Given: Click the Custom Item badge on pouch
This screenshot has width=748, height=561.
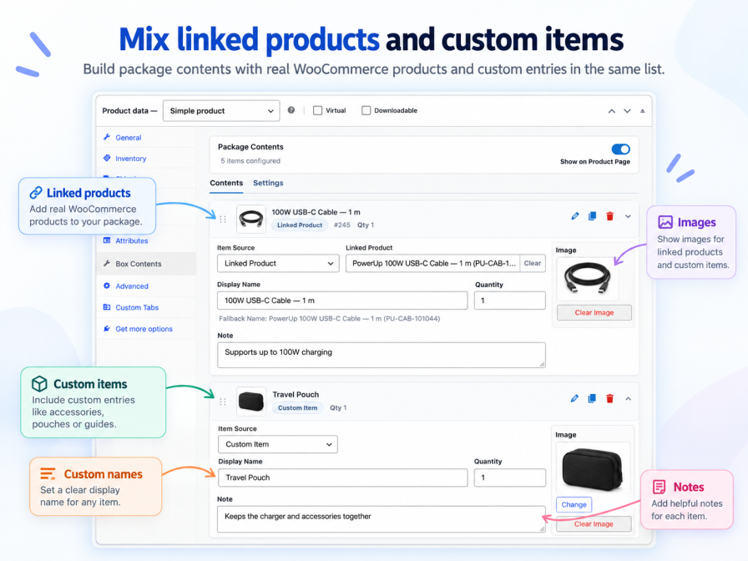Looking at the screenshot, I should 297,408.
